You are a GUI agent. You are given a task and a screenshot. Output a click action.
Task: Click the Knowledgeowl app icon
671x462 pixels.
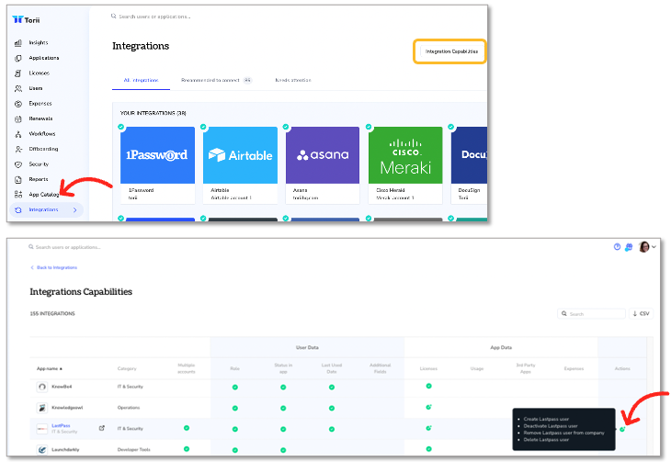(42, 408)
